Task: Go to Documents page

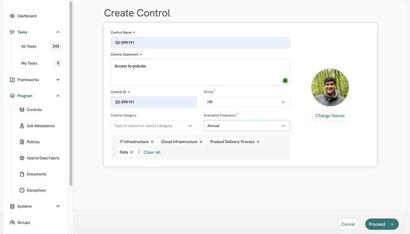Action: pyautogui.click(x=36, y=174)
